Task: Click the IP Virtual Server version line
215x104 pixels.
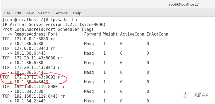Action: (54, 25)
